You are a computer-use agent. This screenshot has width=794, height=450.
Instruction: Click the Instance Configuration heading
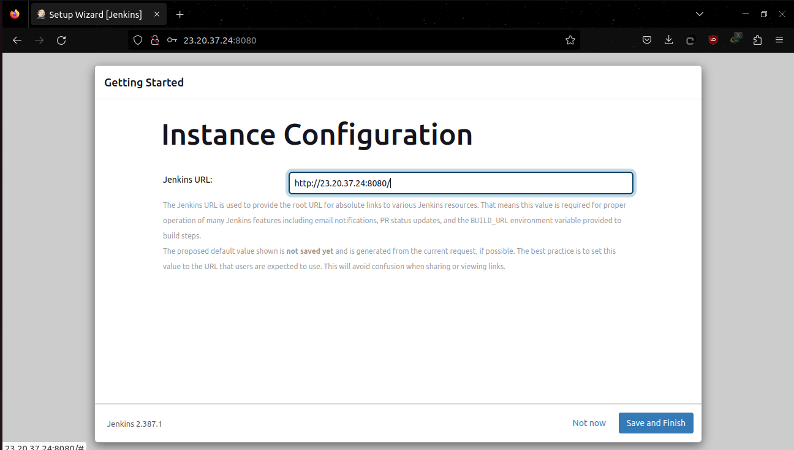pos(317,135)
